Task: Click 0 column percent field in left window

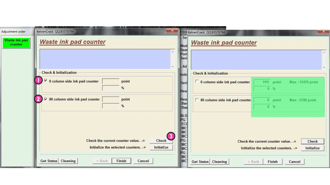Action: (x=111, y=88)
